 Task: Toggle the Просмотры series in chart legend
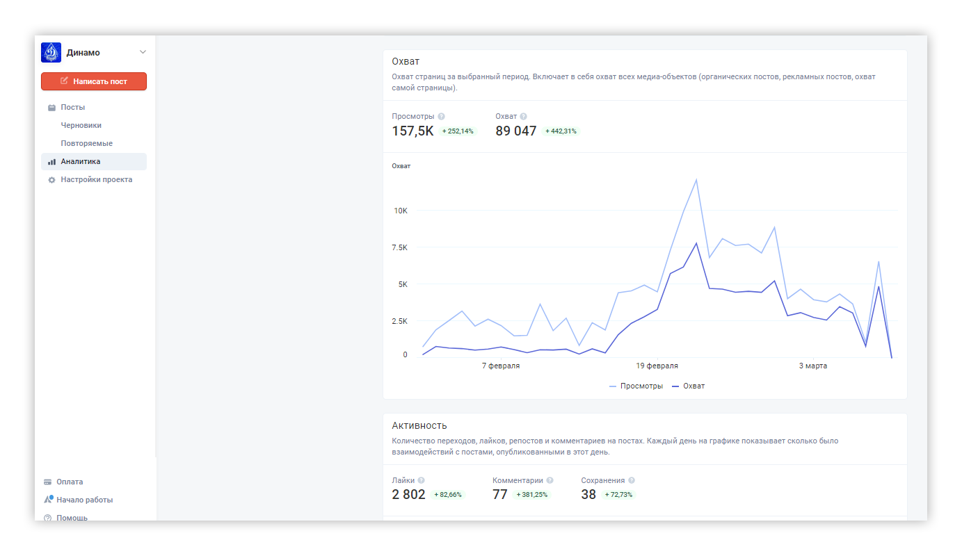(x=636, y=386)
